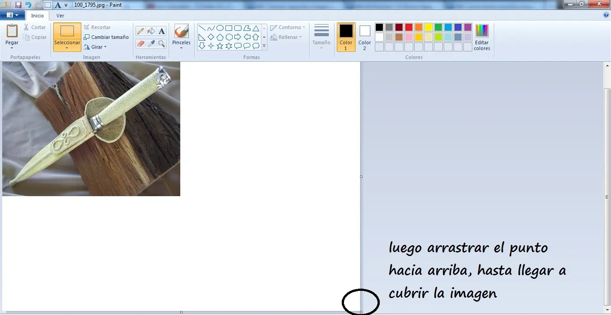The image size is (611, 315).
Task: Open the Pegar dropdown arrow
Action: (12, 48)
